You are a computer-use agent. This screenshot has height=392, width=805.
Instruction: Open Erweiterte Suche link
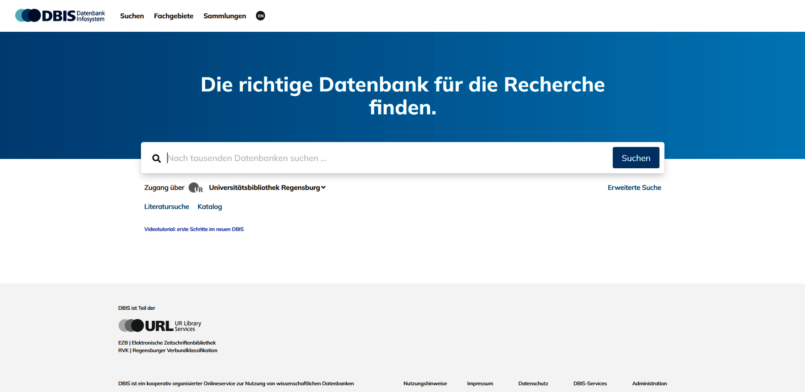634,187
